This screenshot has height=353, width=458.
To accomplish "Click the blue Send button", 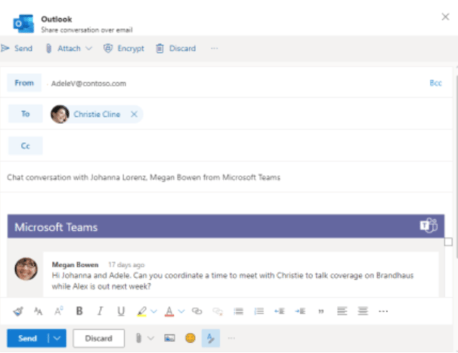I will click(x=27, y=338).
